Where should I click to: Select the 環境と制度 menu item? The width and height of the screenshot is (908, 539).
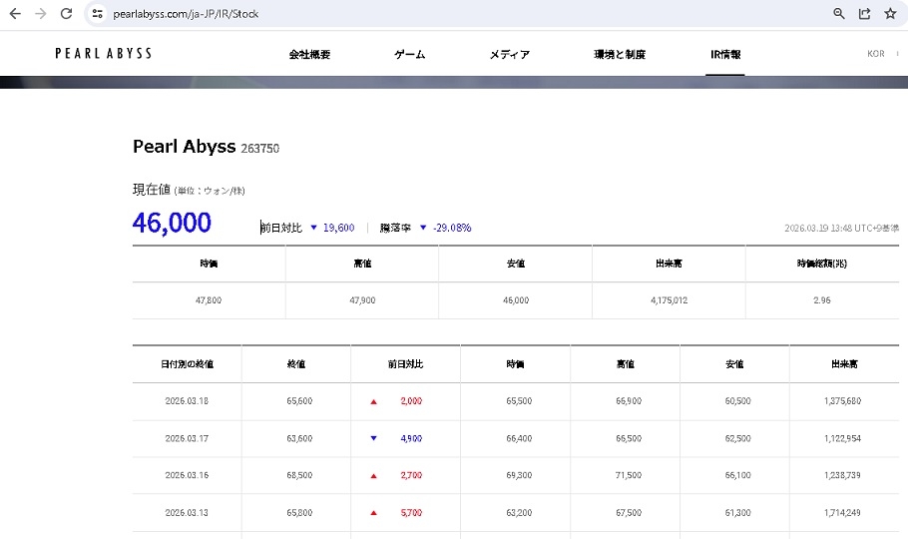(x=620, y=55)
